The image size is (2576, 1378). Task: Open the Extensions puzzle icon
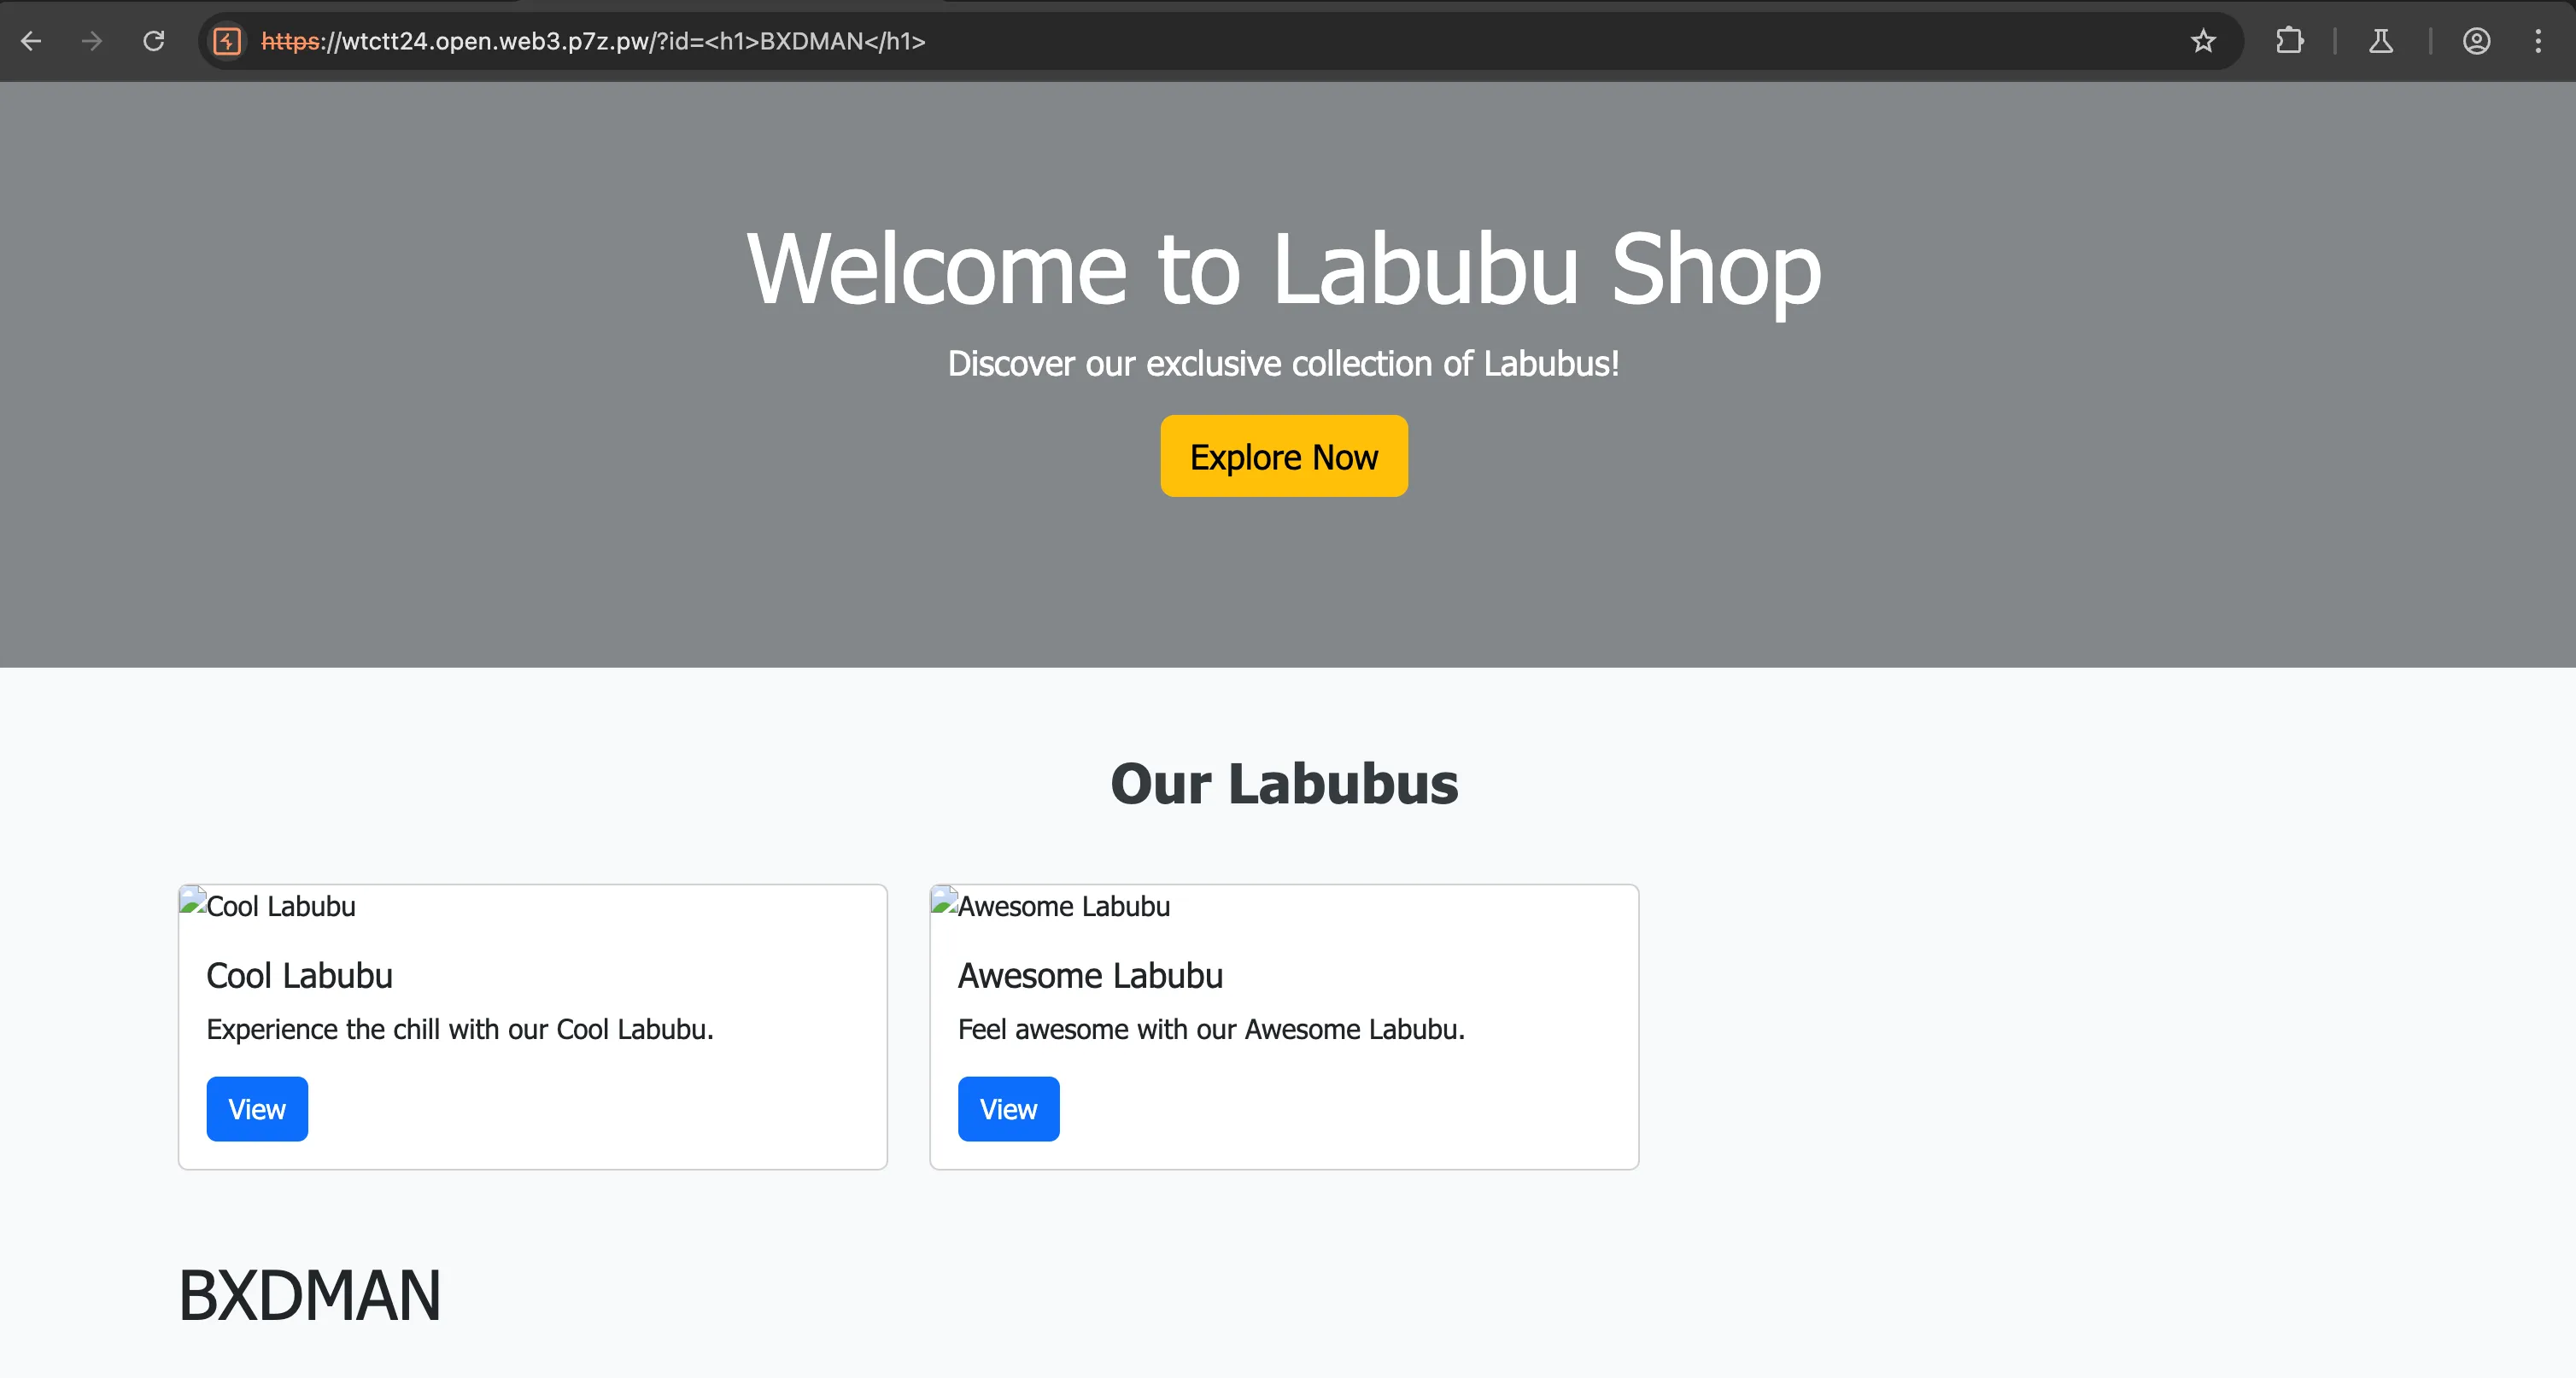2289,41
